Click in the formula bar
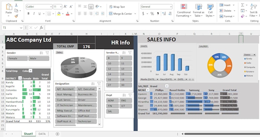 coord(152,27)
